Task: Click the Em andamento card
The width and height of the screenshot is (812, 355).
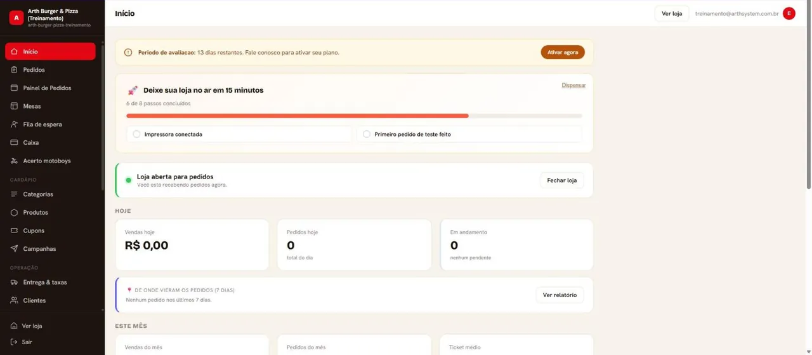Action: [517, 244]
